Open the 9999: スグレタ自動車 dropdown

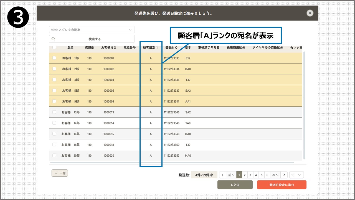click(x=92, y=30)
